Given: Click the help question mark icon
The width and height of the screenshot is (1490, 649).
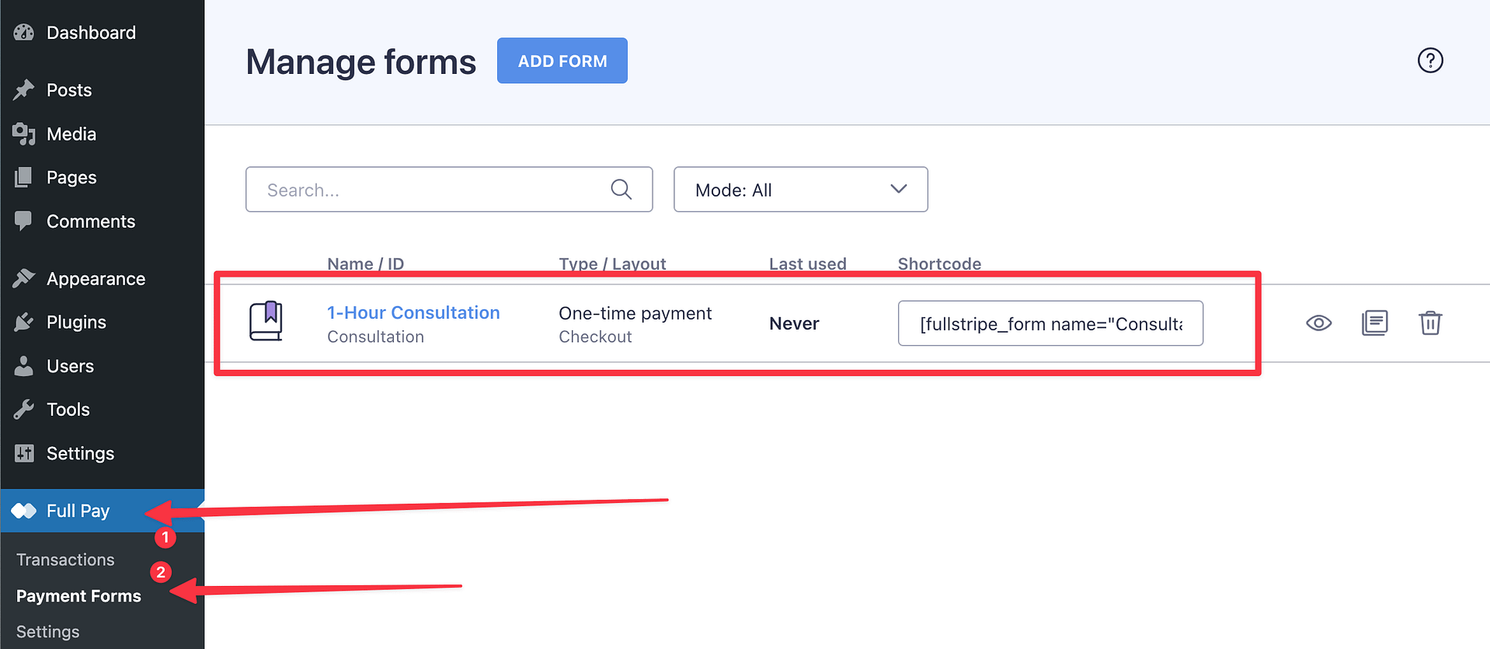Looking at the screenshot, I should 1429,61.
